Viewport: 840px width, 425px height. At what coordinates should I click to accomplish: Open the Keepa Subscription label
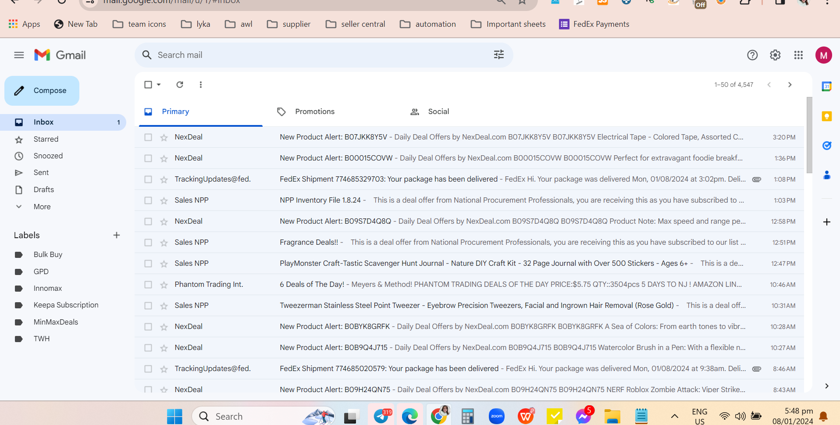pos(66,305)
